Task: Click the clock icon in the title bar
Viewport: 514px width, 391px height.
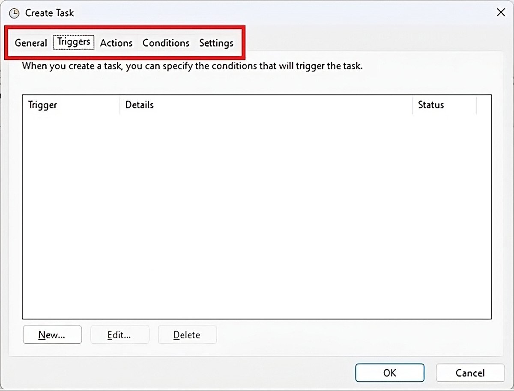Action: tap(14, 13)
